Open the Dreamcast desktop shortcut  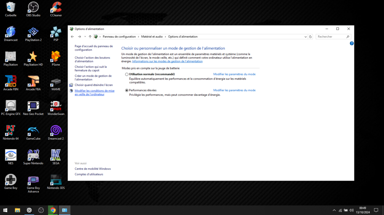(x=11, y=33)
